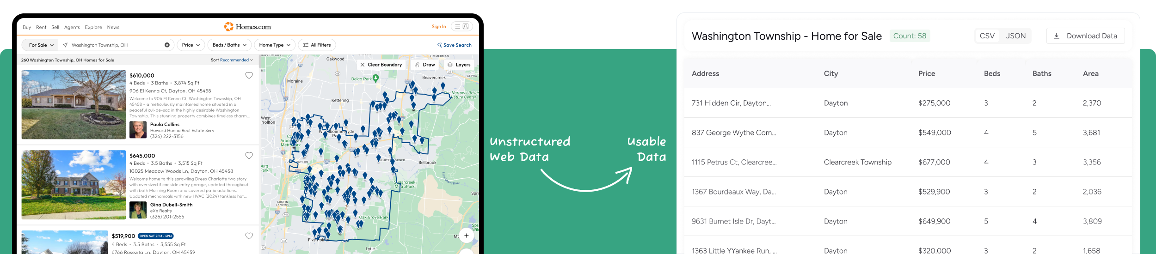Click the Download Data arrow icon

pyautogui.click(x=1056, y=36)
